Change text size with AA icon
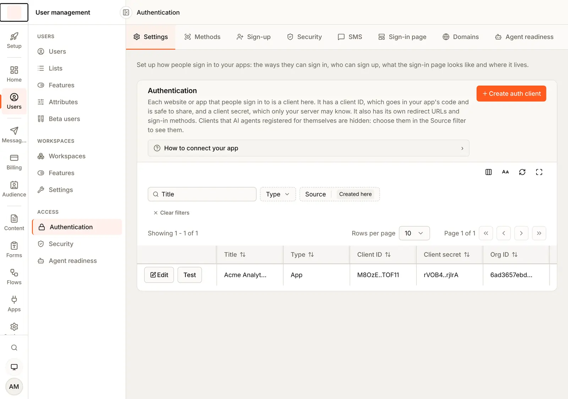This screenshot has width=568, height=399. point(506,172)
